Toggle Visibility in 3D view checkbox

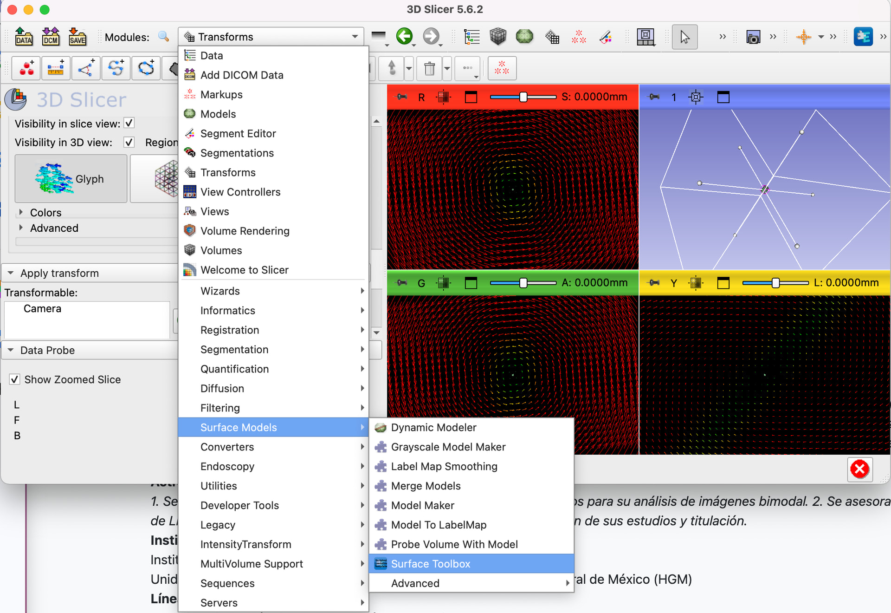[x=129, y=142]
